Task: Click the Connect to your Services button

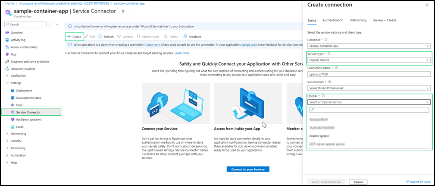Action: tap(248, 169)
